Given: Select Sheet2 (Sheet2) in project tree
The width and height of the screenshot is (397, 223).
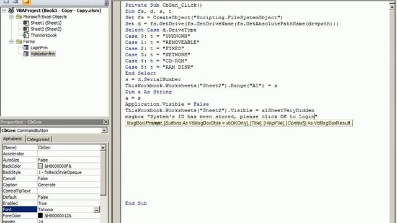Looking at the screenshot, I should click(46, 29).
